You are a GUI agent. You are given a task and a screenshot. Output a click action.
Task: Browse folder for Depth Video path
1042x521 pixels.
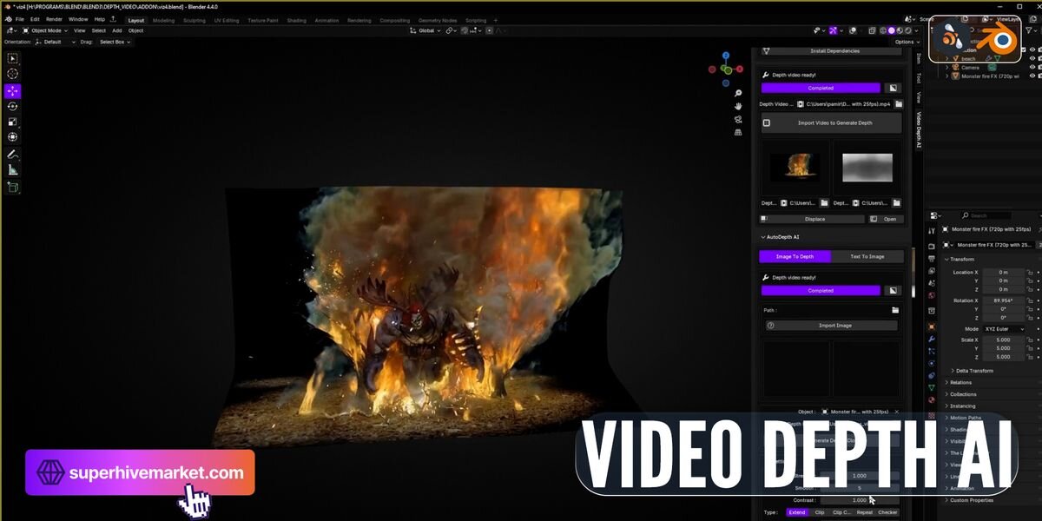[899, 104]
